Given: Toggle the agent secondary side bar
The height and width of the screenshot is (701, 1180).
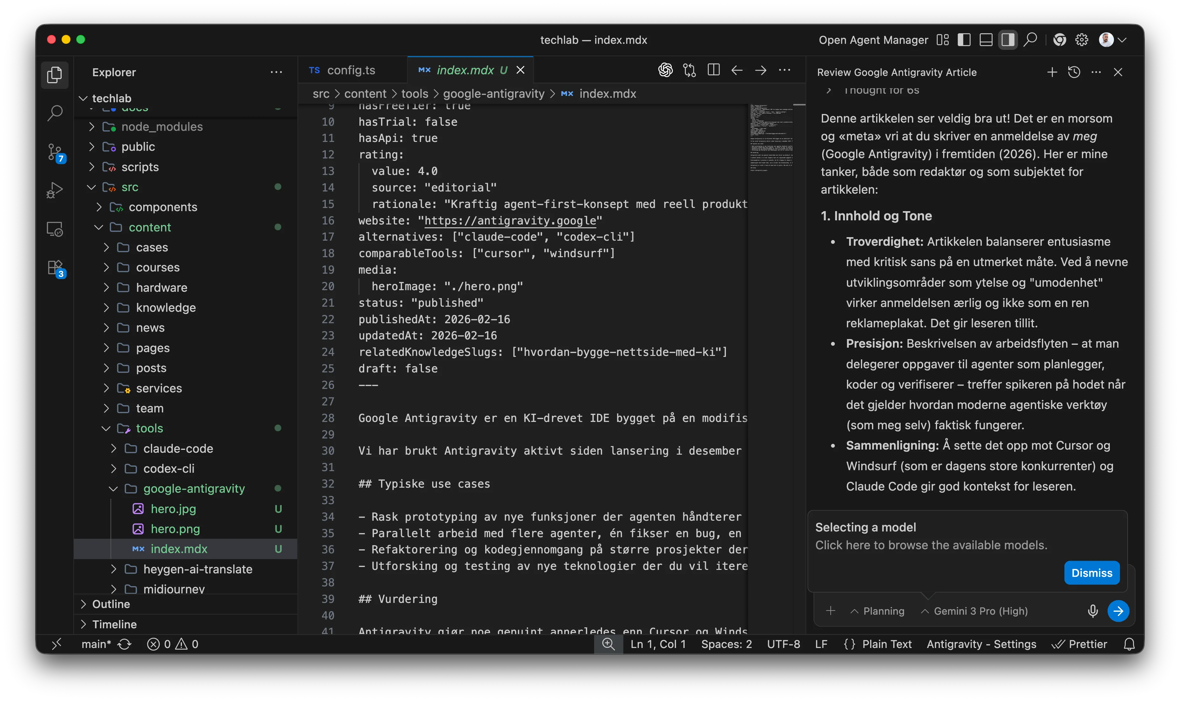Looking at the screenshot, I should (x=1008, y=40).
